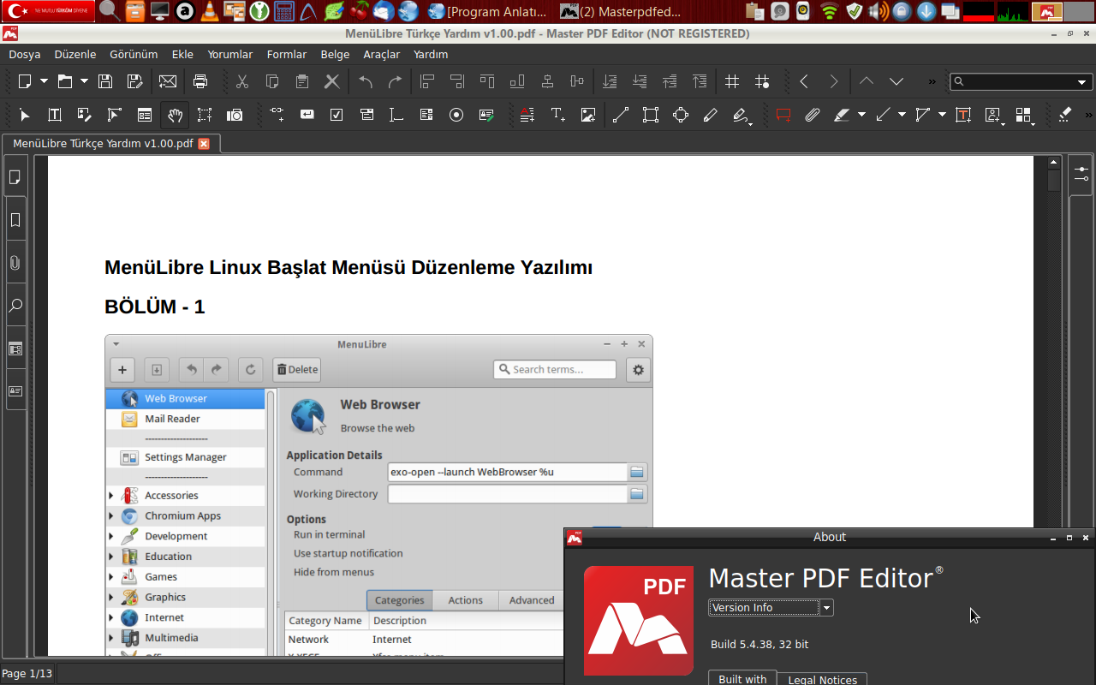Add a red Sticky Note comment
The height and width of the screenshot is (685, 1096).
tap(783, 115)
